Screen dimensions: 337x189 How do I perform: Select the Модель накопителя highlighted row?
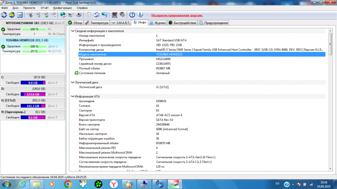coord(202,55)
